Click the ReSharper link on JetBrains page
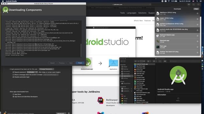The image size is (204, 114). point(112,100)
